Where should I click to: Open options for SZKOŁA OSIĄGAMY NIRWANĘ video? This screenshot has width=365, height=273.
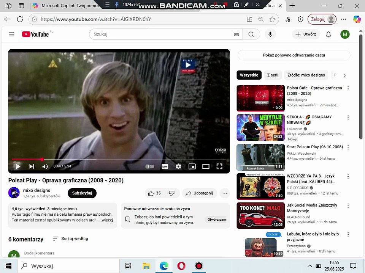(x=348, y=118)
